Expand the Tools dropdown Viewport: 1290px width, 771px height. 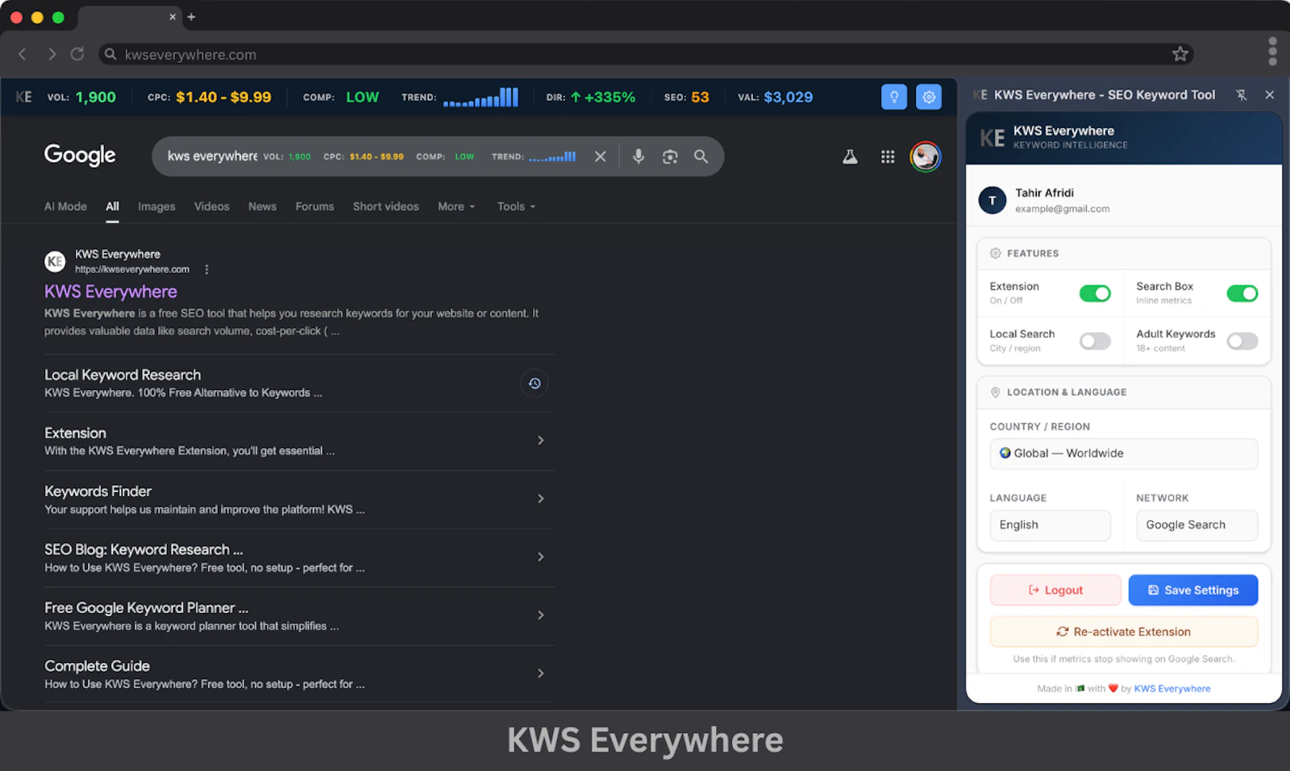click(516, 206)
